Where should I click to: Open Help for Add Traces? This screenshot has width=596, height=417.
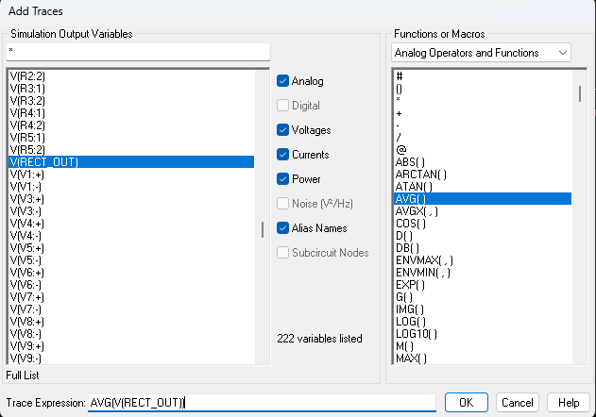569,403
